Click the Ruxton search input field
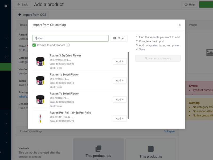The height and width of the screenshot is (160, 213). pos(70,38)
